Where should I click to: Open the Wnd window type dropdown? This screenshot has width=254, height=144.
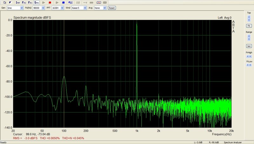pos(85,8)
